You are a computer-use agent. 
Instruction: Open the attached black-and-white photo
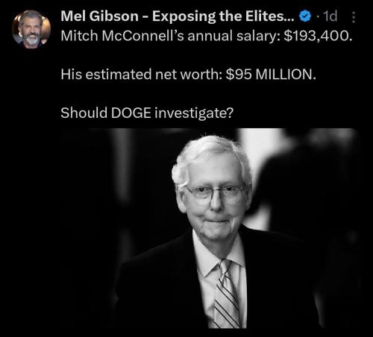click(209, 228)
